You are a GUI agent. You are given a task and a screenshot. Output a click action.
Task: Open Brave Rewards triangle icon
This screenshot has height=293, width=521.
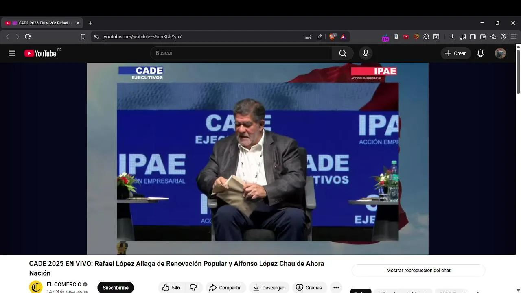[x=343, y=37]
